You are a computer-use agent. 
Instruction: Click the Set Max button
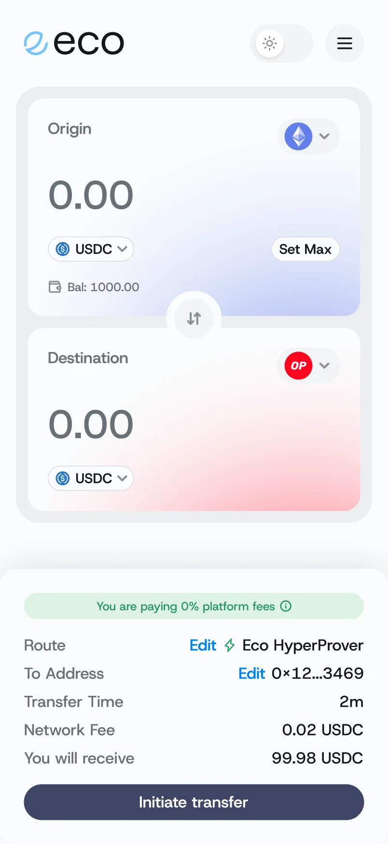pos(305,249)
